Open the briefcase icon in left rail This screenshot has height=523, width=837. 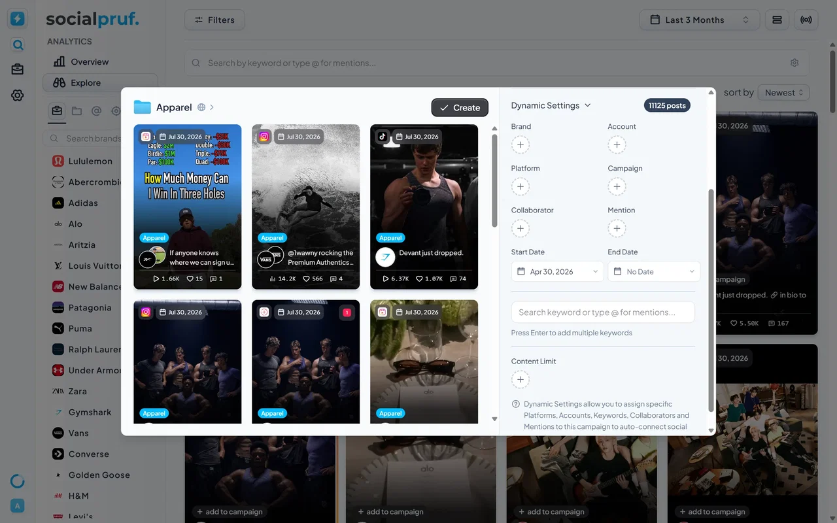(18, 69)
